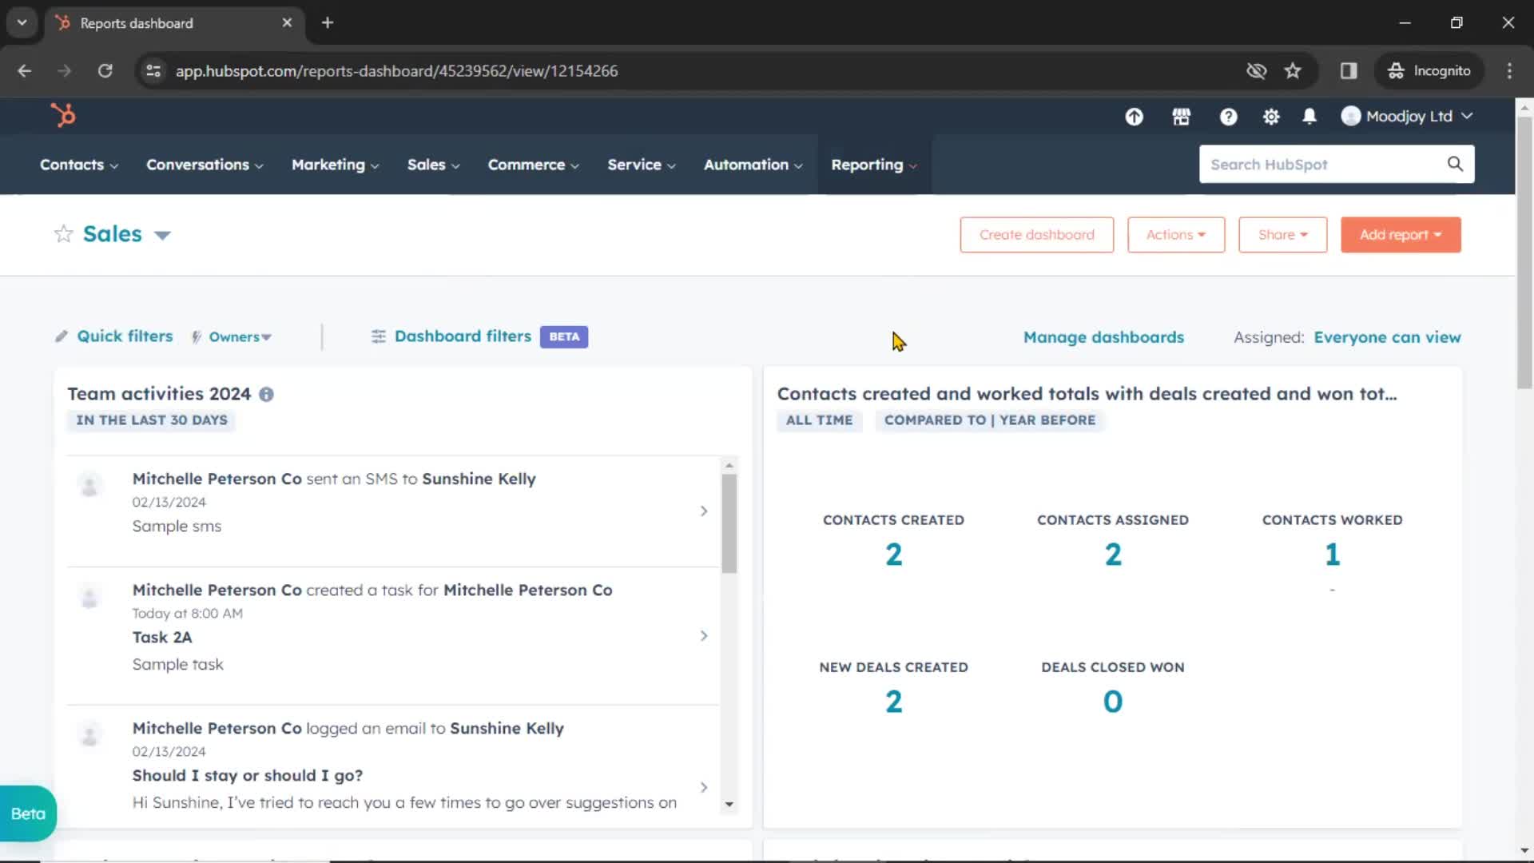The height and width of the screenshot is (863, 1534).
Task: Click the Dashboard filters sliders icon
Action: click(378, 336)
